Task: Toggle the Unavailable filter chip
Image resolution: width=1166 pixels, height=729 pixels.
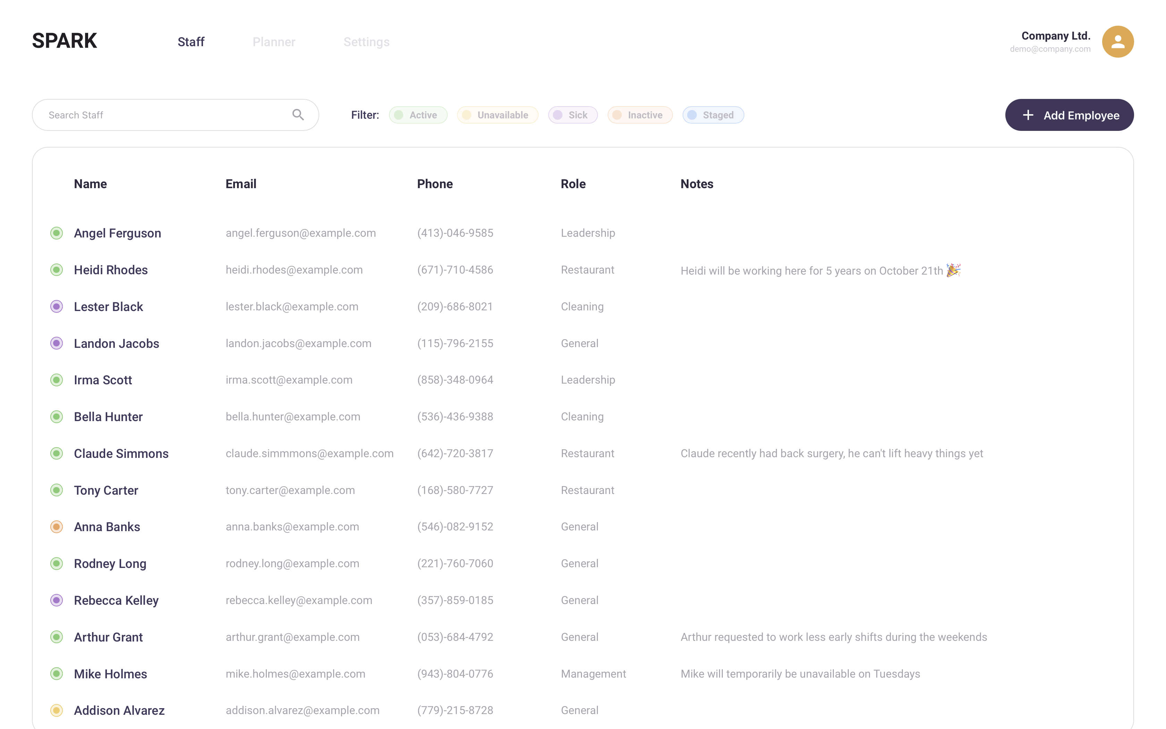Action: [497, 115]
